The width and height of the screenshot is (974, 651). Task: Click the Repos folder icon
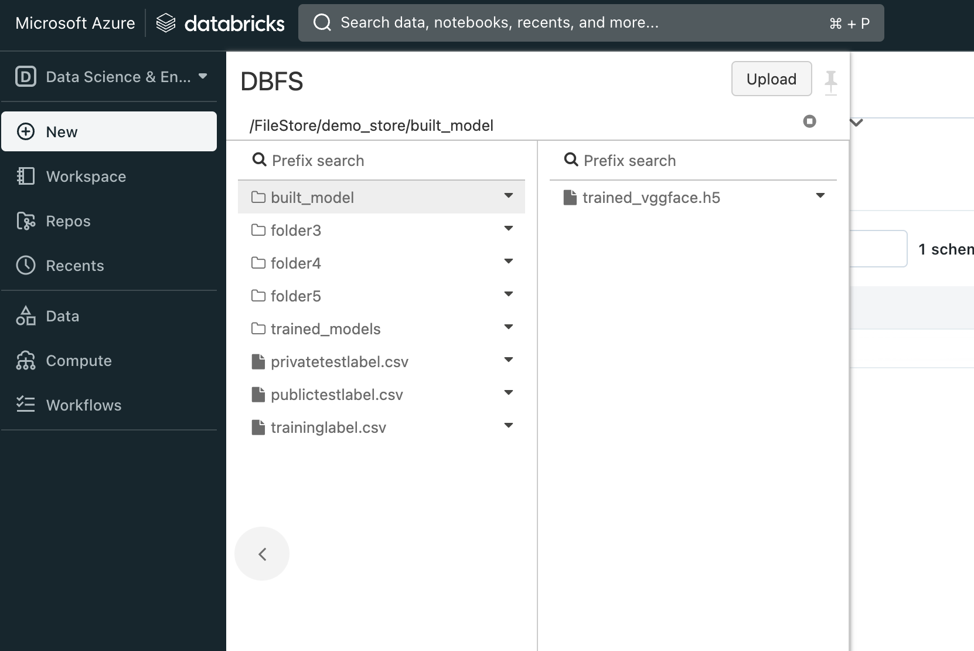tap(26, 221)
